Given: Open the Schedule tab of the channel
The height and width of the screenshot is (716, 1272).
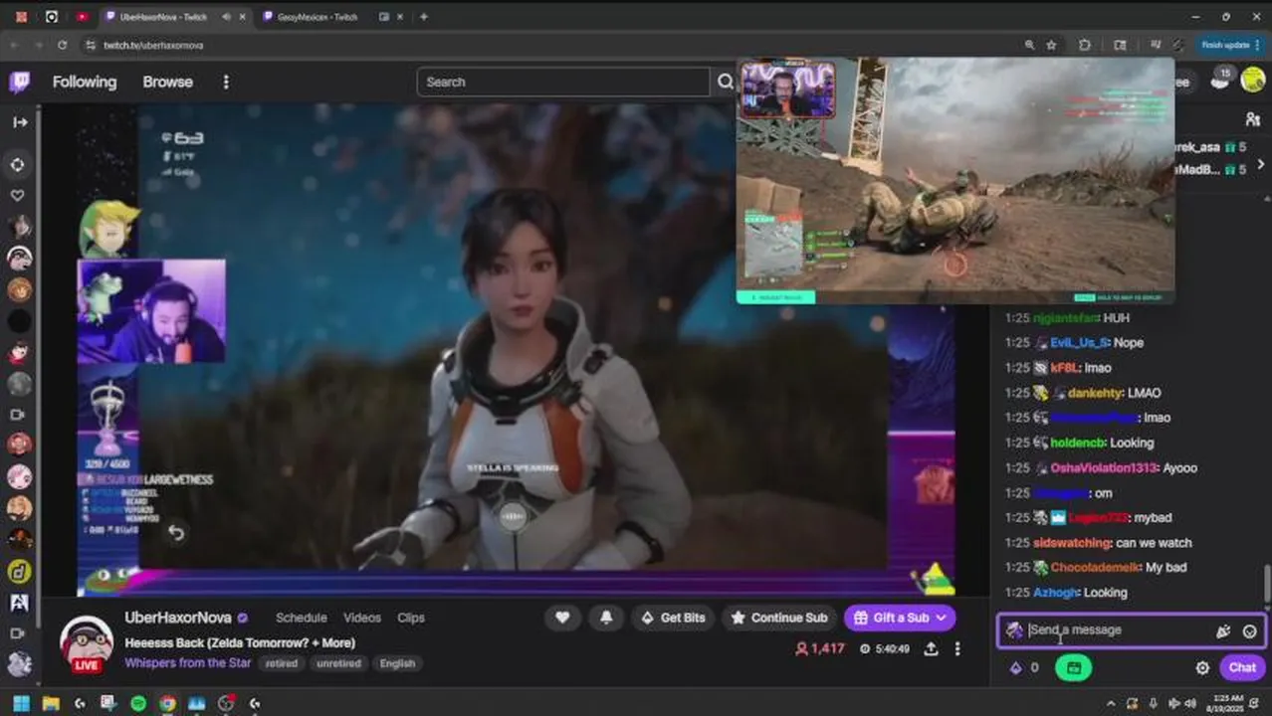Looking at the screenshot, I should tap(301, 618).
